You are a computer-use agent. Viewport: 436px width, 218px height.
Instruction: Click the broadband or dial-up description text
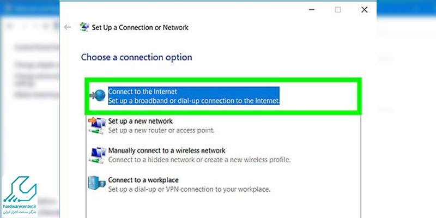(x=193, y=100)
